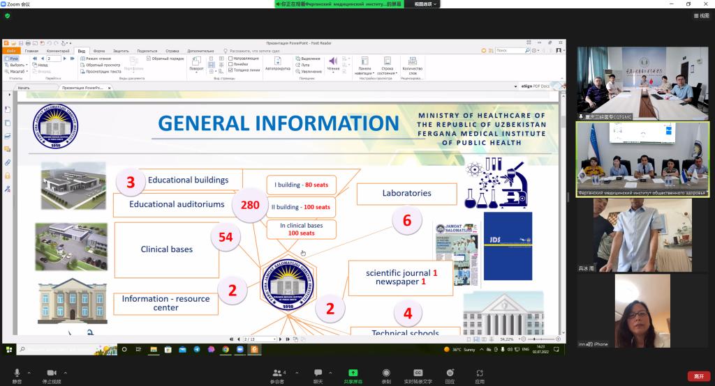Click the Zoom share screen button
Screen dimensions: 715x386
(x=353, y=376)
